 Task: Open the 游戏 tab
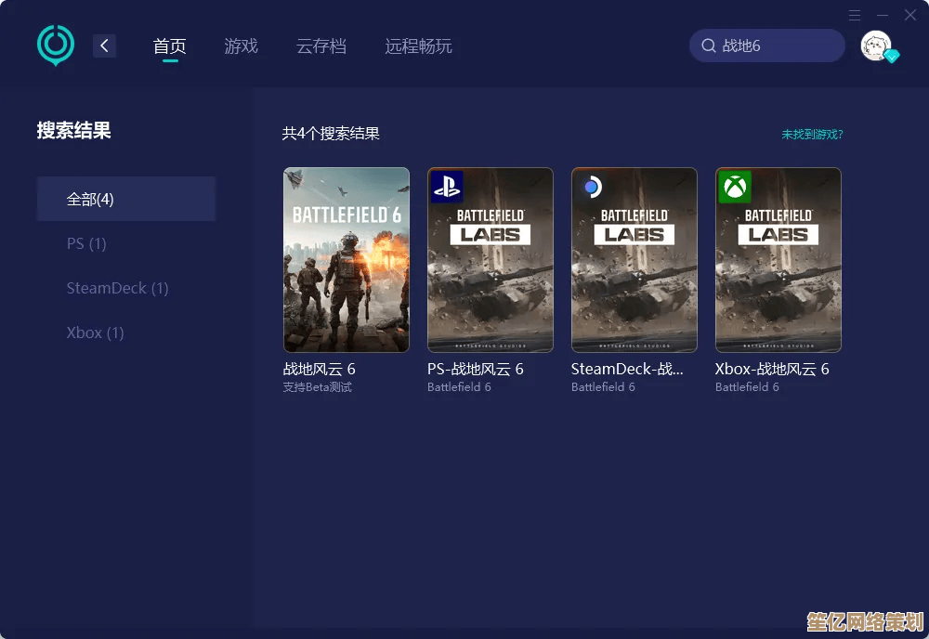point(241,46)
